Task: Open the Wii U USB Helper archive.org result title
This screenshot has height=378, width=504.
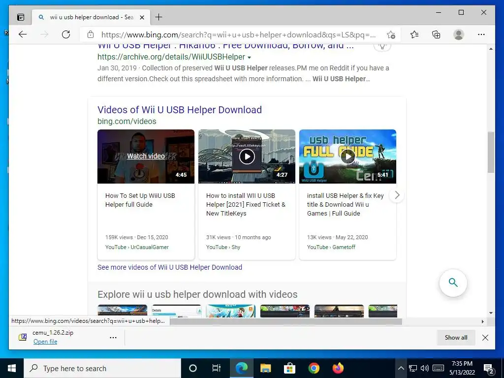Action: (x=225, y=47)
